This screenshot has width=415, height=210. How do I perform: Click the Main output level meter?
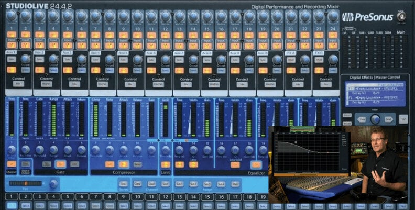click(401, 51)
